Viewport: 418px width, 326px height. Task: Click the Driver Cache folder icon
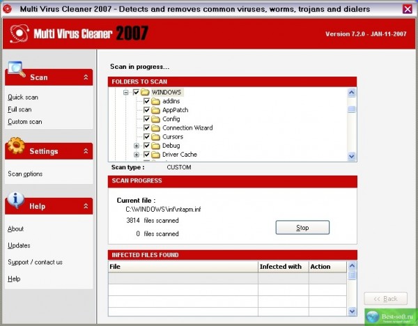point(155,155)
